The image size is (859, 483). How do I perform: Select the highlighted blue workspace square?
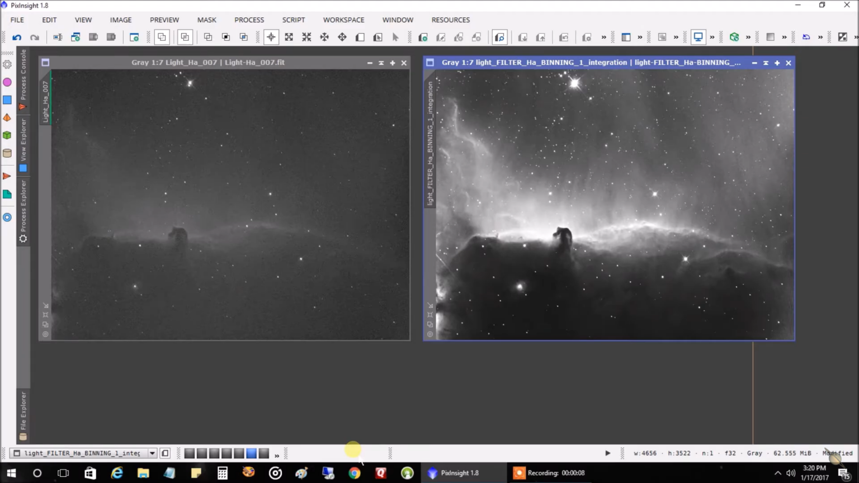tap(251, 453)
